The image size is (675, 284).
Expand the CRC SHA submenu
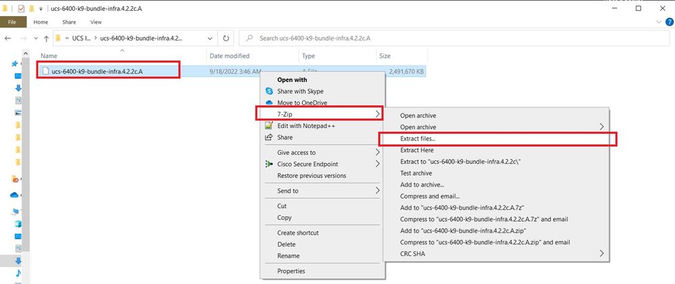click(x=496, y=254)
